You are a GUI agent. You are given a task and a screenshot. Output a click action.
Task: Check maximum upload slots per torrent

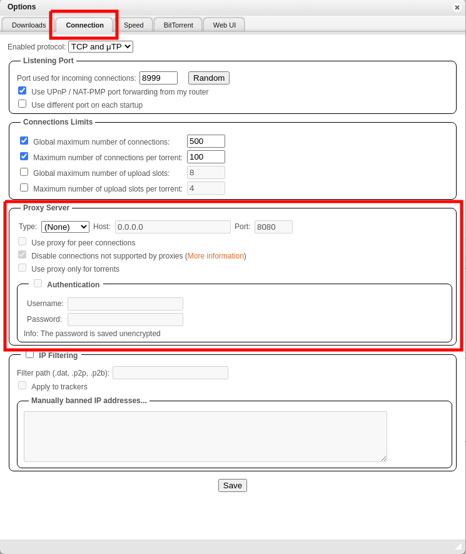point(24,188)
